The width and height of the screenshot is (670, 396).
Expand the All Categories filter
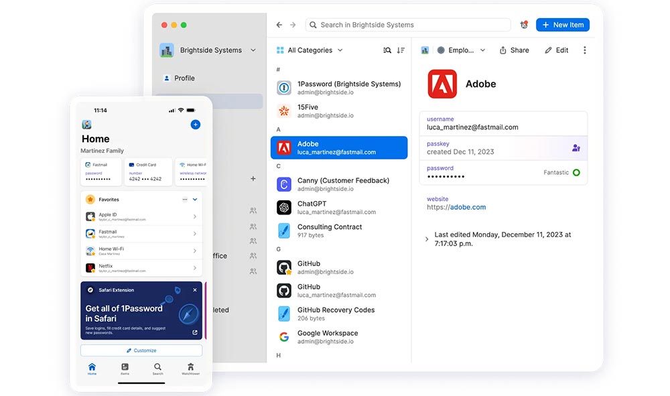[x=310, y=50]
